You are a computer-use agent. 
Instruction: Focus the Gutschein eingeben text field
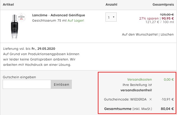(x=27, y=84)
